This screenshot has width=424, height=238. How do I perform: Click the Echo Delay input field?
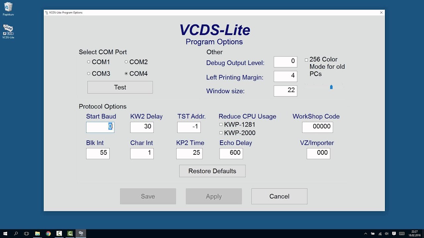[x=231, y=153]
